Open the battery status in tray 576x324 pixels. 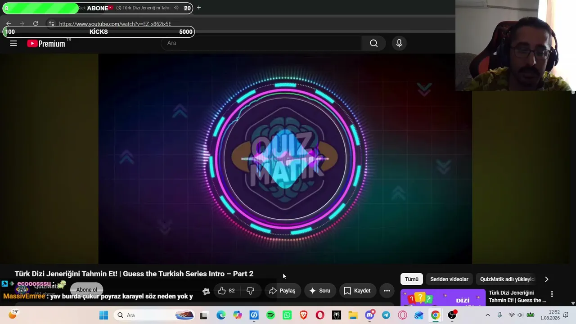(531, 315)
